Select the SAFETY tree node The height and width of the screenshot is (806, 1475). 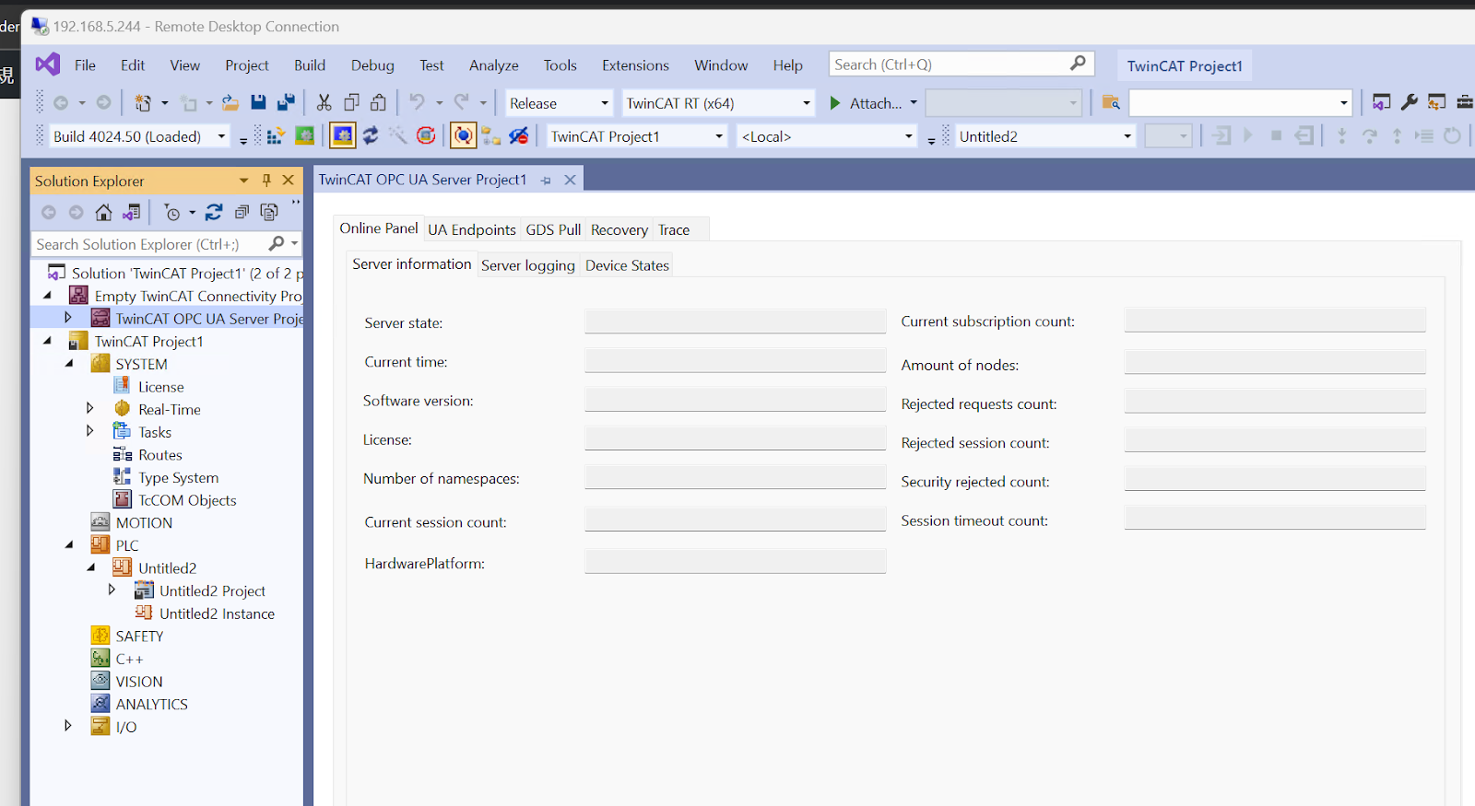point(139,636)
